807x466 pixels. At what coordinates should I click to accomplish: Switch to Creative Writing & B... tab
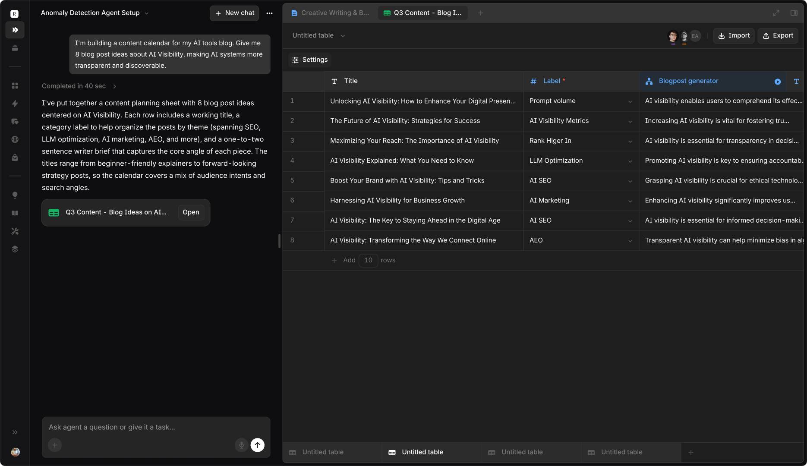pyautogui.click(x=331, y=13)
